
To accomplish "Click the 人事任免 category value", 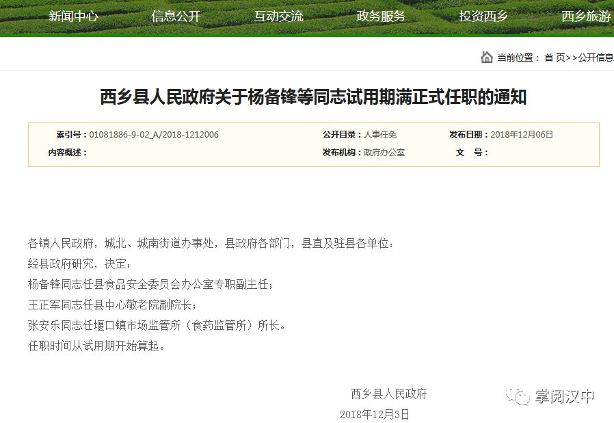I will click(380, 135).
